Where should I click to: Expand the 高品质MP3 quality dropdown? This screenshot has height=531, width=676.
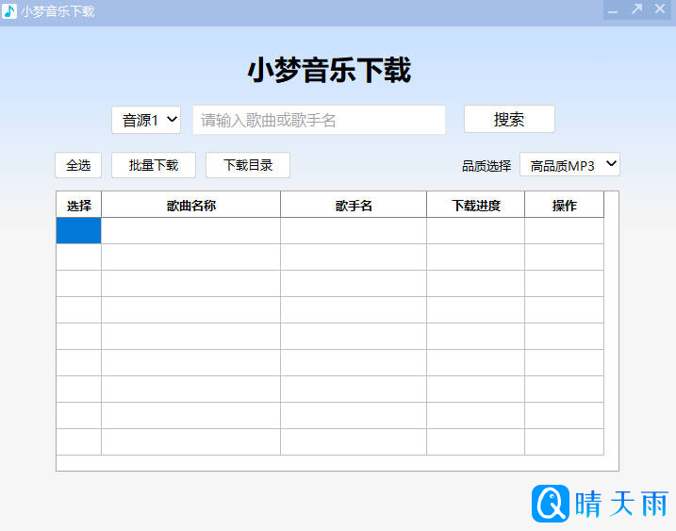coord(569,165)
